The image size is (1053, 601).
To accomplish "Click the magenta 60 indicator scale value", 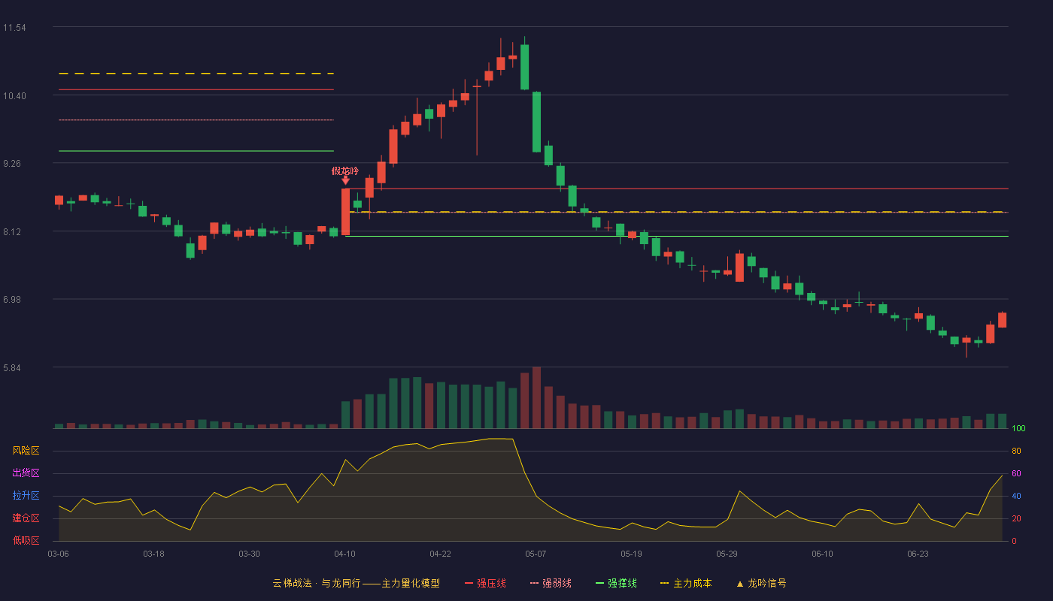I will coord(1016,474).
